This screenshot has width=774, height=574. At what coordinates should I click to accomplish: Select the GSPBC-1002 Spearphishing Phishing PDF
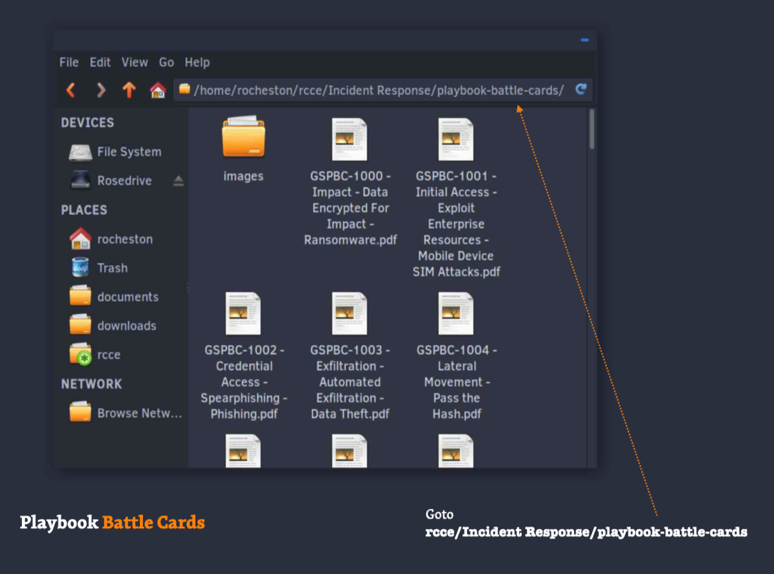coord(243,314)
